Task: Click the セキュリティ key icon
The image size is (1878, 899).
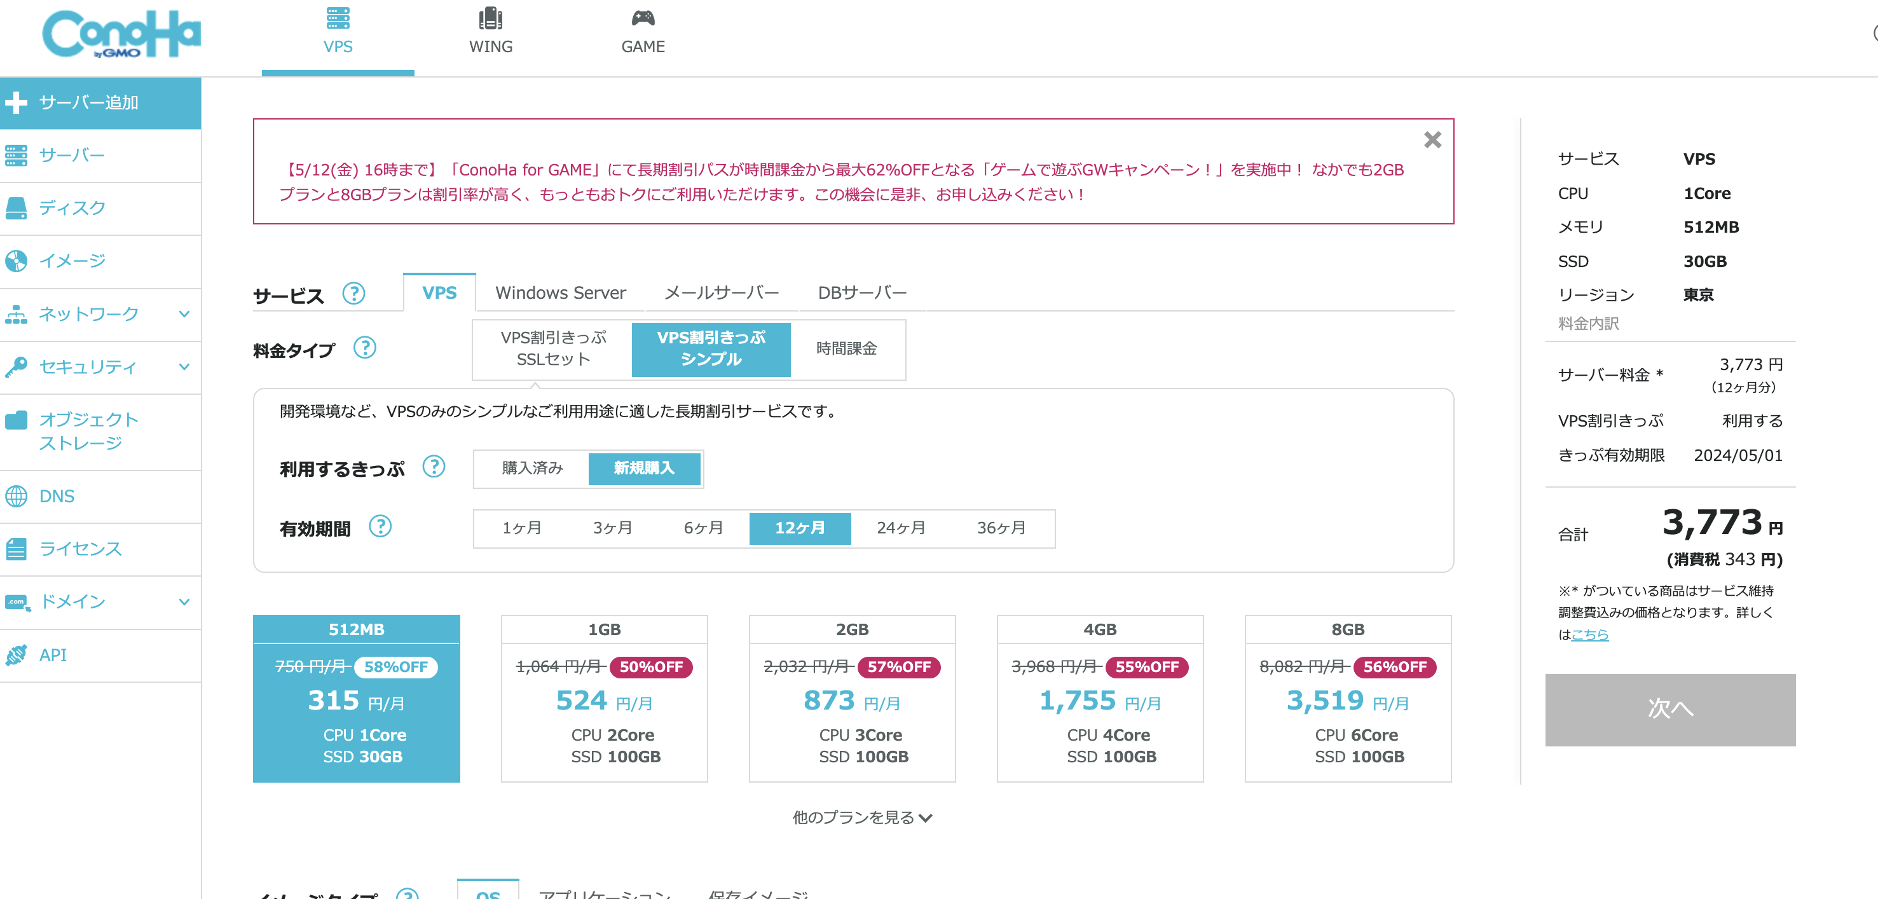Action: pos(16,367)
